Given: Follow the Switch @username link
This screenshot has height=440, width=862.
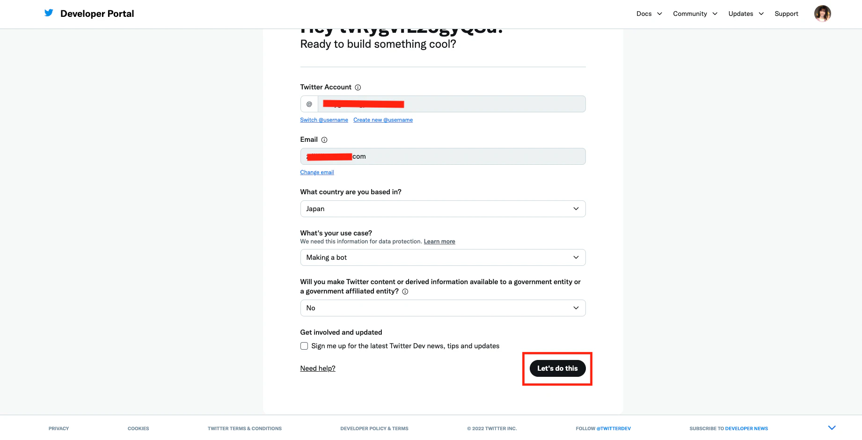Looking at the screenshot, I should pos(324,120).
